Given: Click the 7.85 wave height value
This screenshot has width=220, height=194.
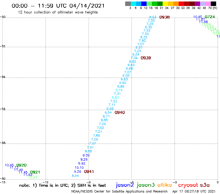Looking at the screenshot, I should pos(96,136).
